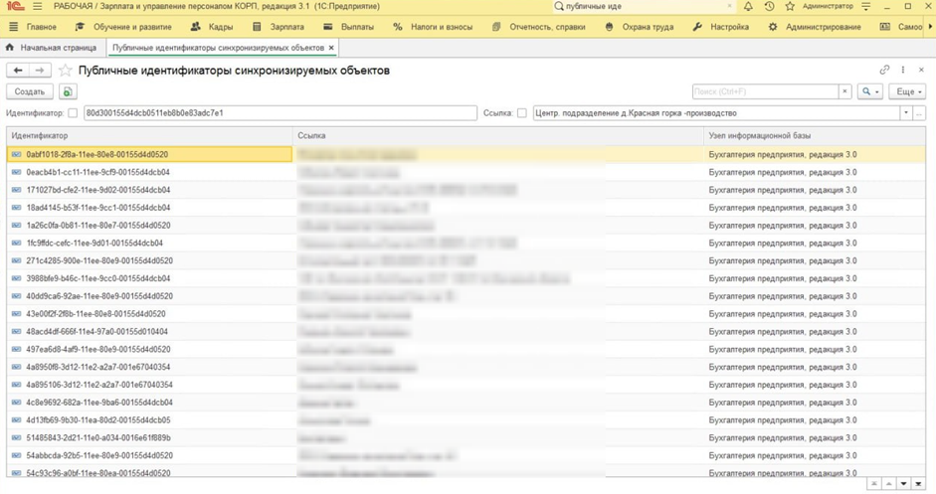The height and width of the screenshot is (494, 936).
Task: Open the 1C main menu hamburger
Action: click(x=38, y=7)
